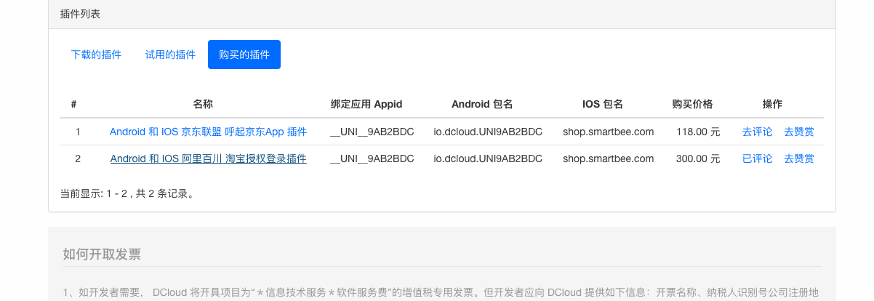Select Appid __UNI__9AB2BDC in row 1

[x=372, y=132]
